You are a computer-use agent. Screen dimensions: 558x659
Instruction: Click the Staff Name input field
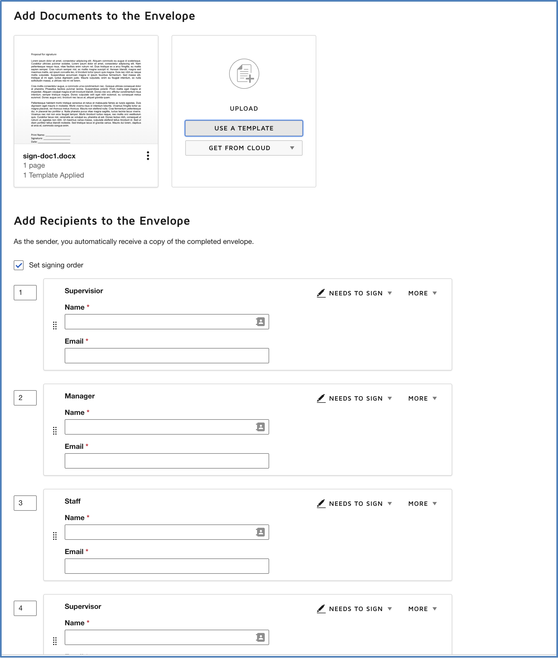click(167, 532)
